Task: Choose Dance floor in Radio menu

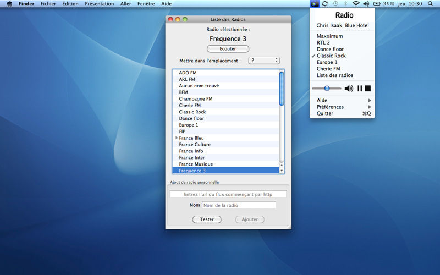Action: click(342, 49)
